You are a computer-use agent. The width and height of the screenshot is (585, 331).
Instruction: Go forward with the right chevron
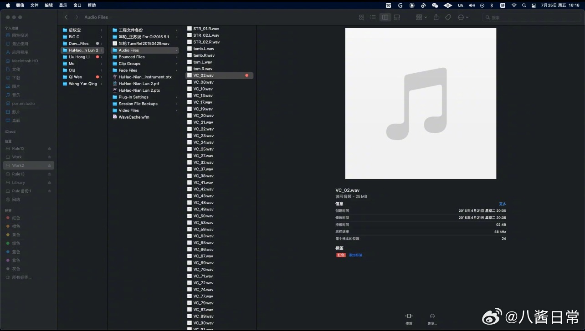coord(76,17)
